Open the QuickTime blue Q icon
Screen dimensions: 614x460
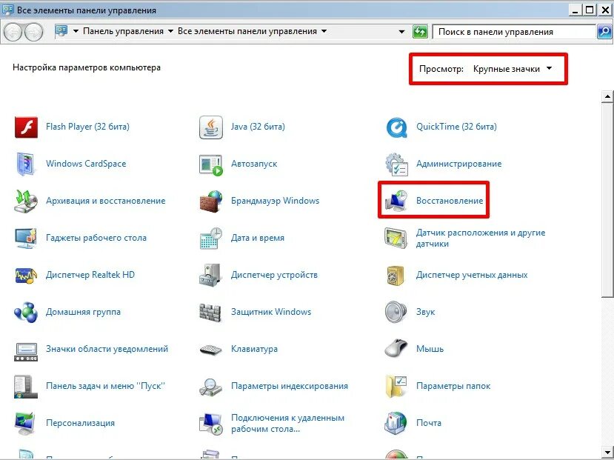coord(396,127)
